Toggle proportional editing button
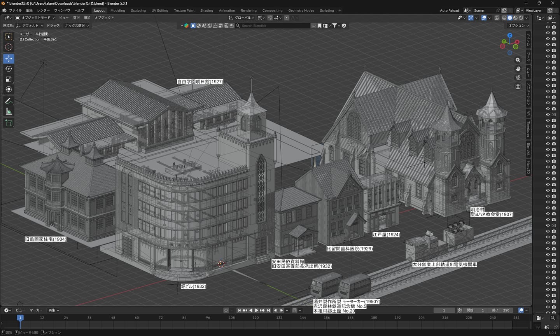This screenshot has width=560, height=336. [287, 18]
